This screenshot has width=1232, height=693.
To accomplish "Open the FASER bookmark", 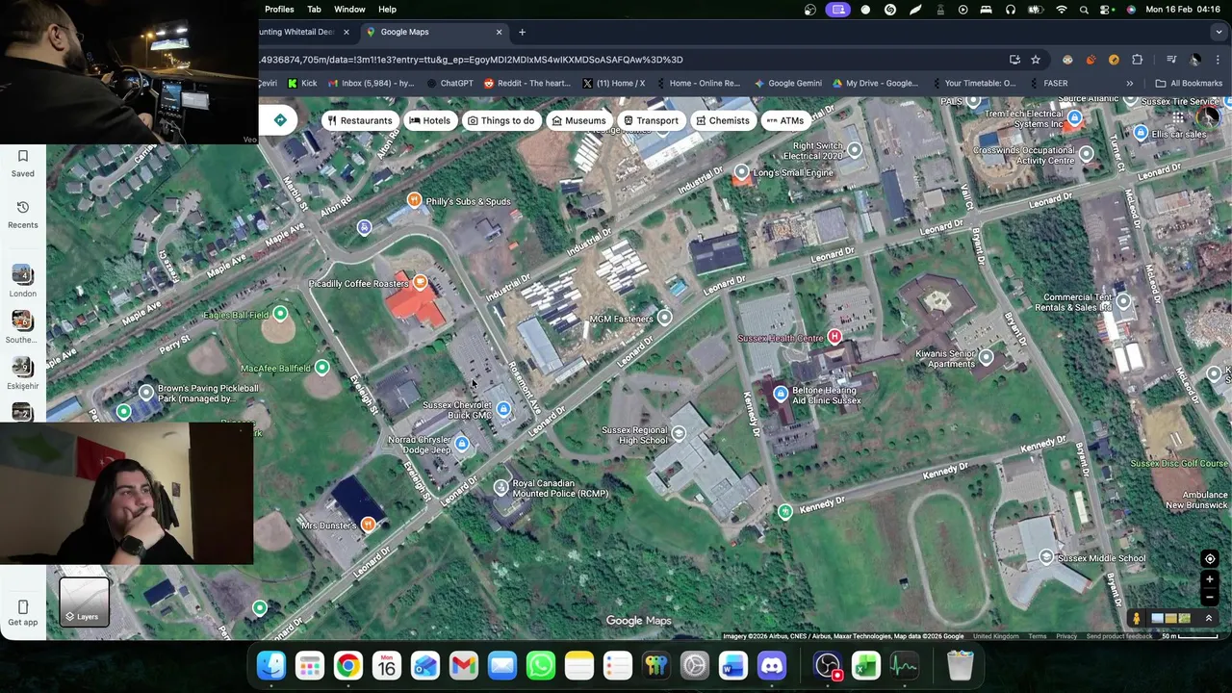I will point(1048,84).
